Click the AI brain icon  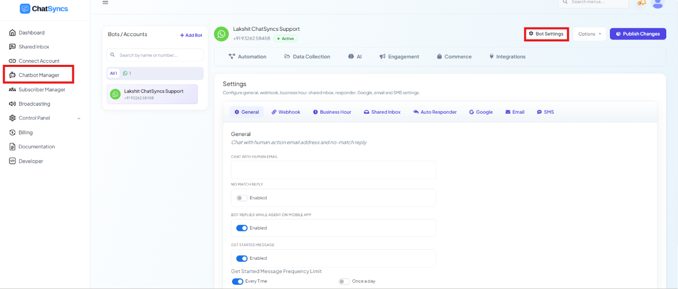(x=351, y=56)
